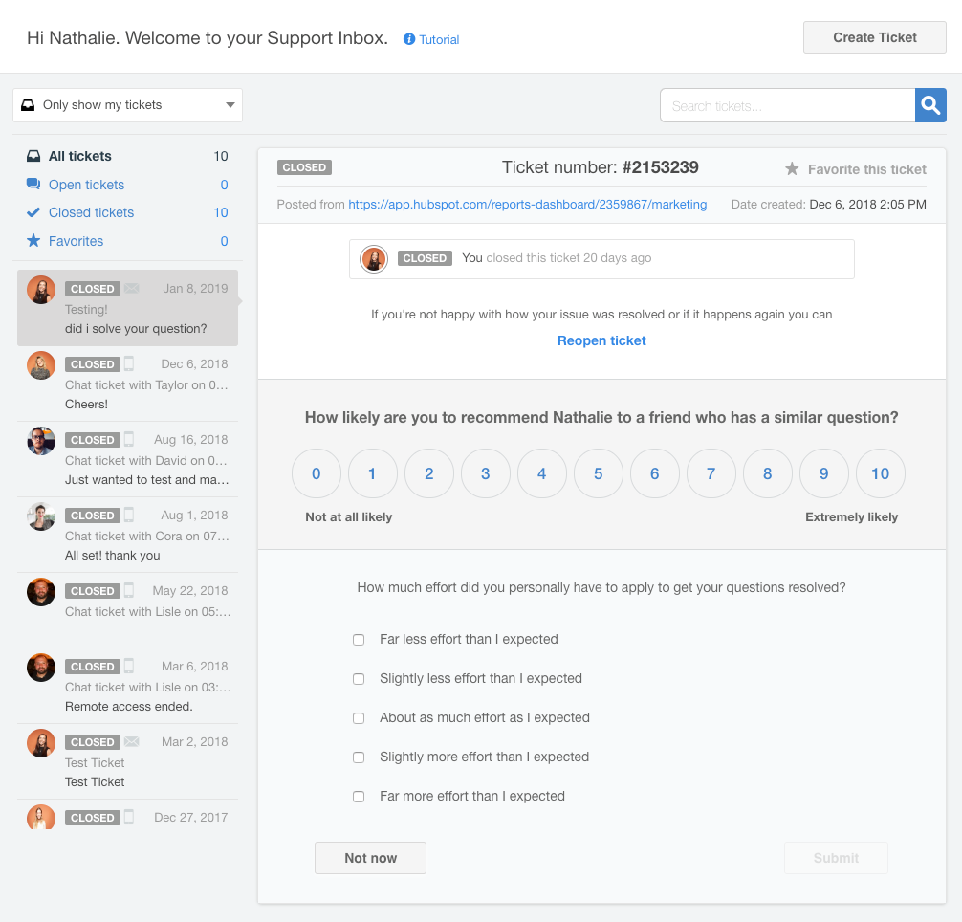Click the Create Ticket button
This screenshot has width=962, height=922.
(x=873, y=36)
